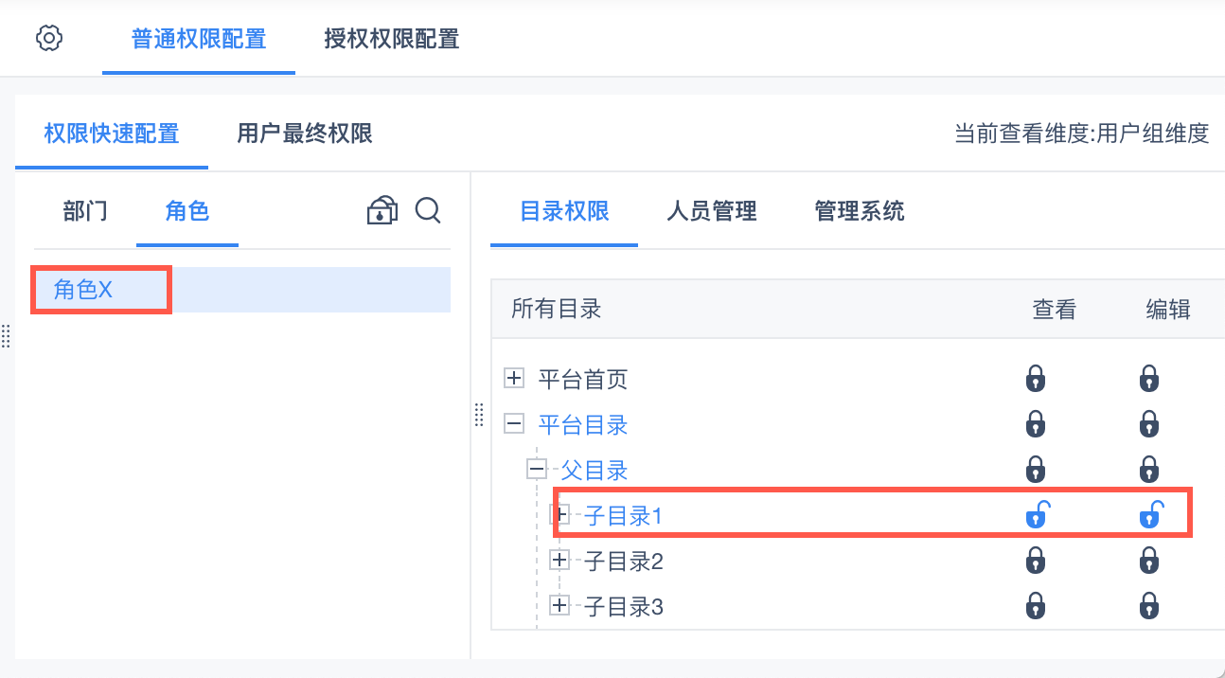This screenshot has height=678, width=1225.
Task: Toggle edit lock for 父目录
Action: point(1149,470)
